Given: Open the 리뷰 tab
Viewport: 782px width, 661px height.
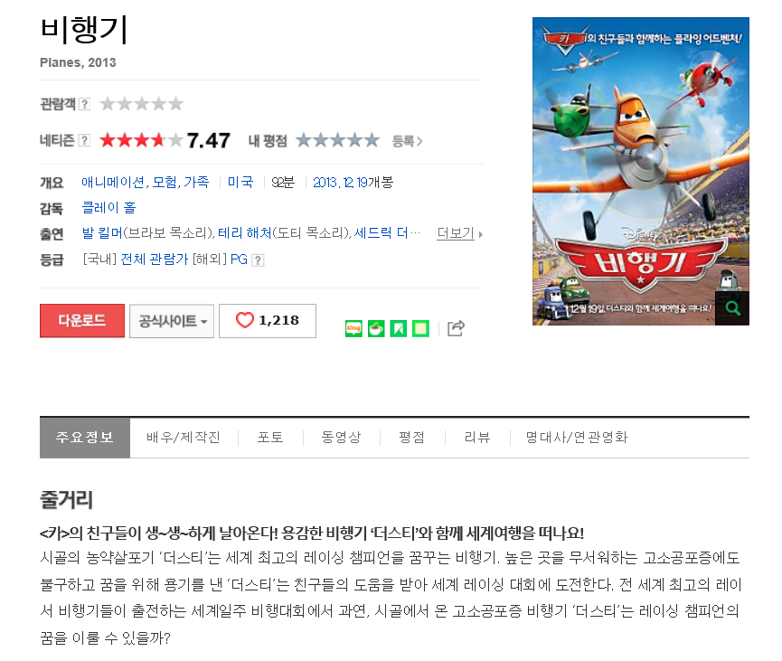Looking at the screenshot, I should [x=477, y=438].
